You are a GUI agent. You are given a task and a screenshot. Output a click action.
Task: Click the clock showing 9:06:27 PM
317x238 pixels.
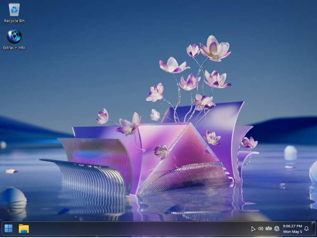pos(292,229)
